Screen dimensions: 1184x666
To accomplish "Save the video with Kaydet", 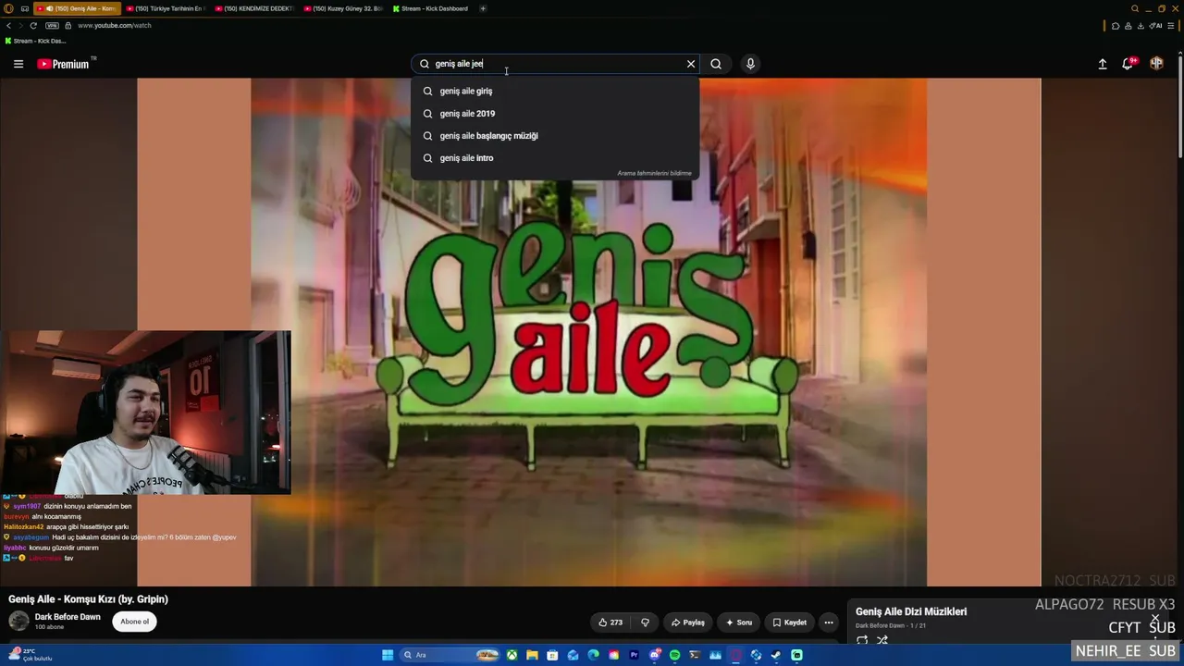I will (x=790, y=623).
